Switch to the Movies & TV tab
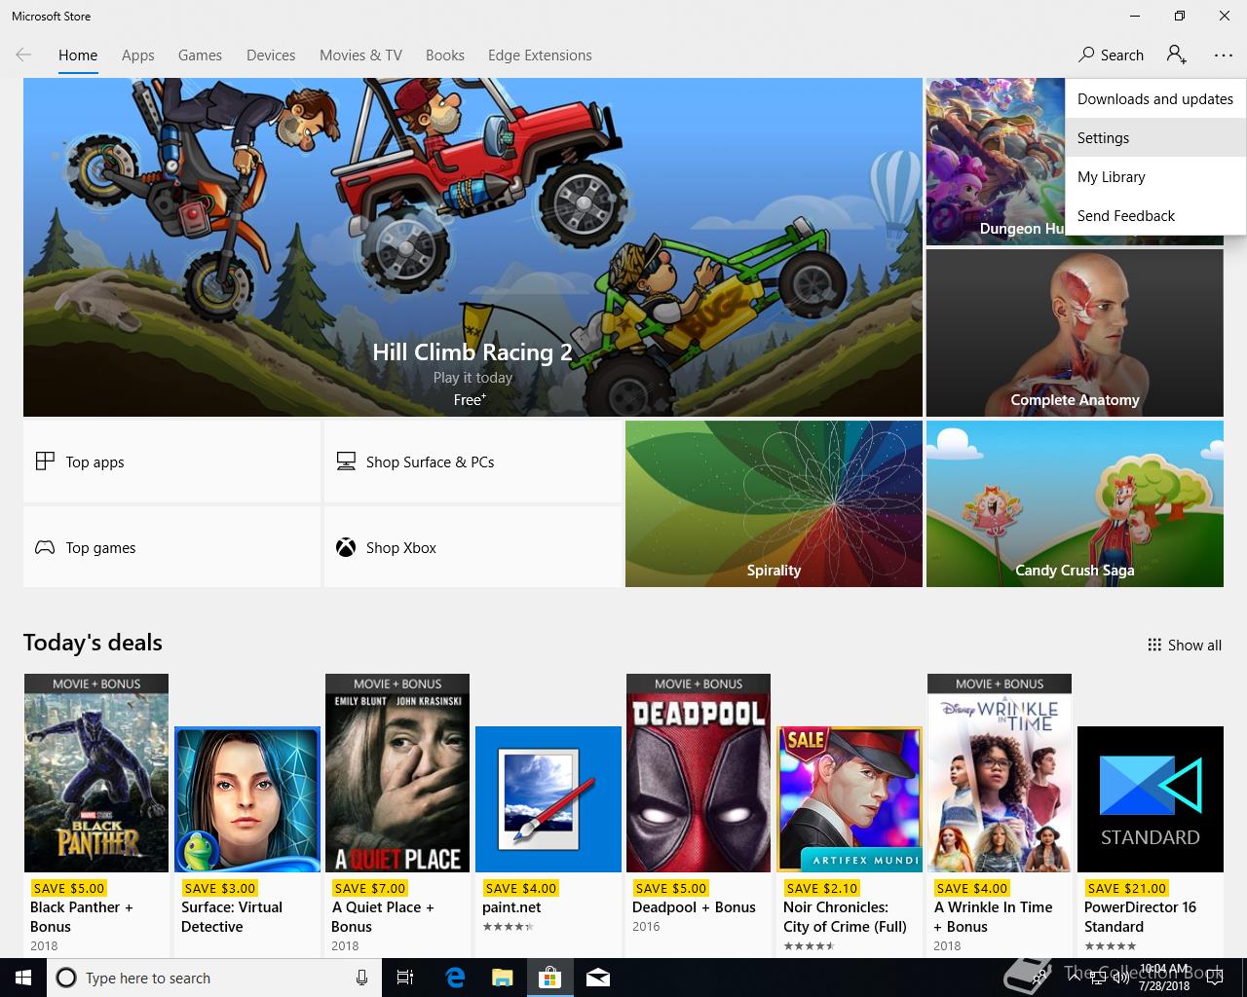The height and width of the screenshot is (997, 1247). 360,55
